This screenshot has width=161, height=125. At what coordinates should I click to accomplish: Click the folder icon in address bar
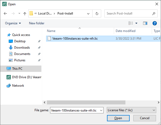click(31, 13)
